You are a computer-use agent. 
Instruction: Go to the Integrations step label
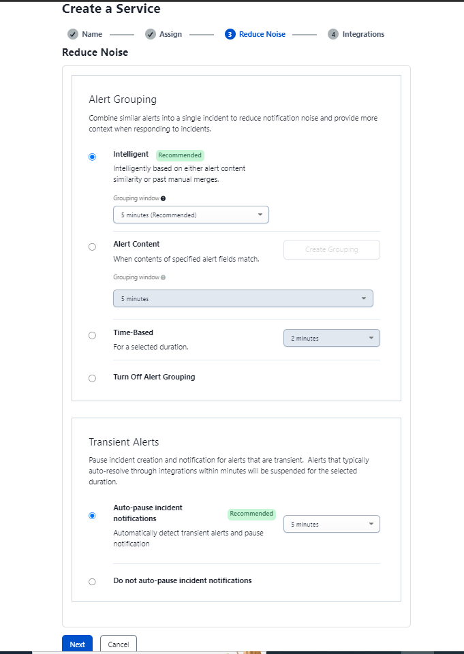[363, 34]
